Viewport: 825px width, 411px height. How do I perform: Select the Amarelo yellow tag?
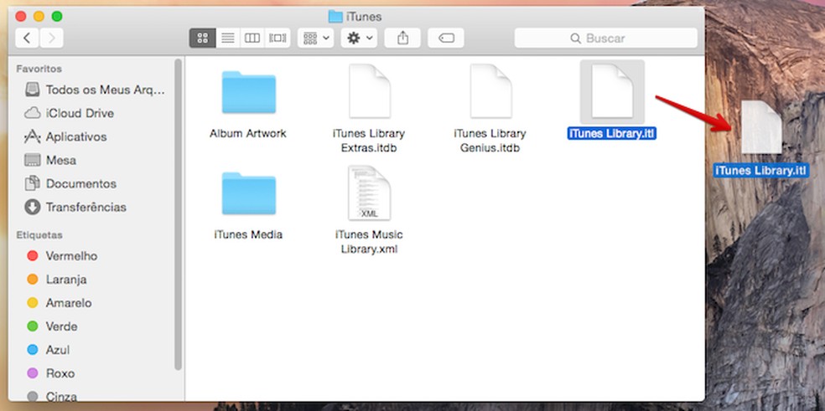click(x=59, y=303)
